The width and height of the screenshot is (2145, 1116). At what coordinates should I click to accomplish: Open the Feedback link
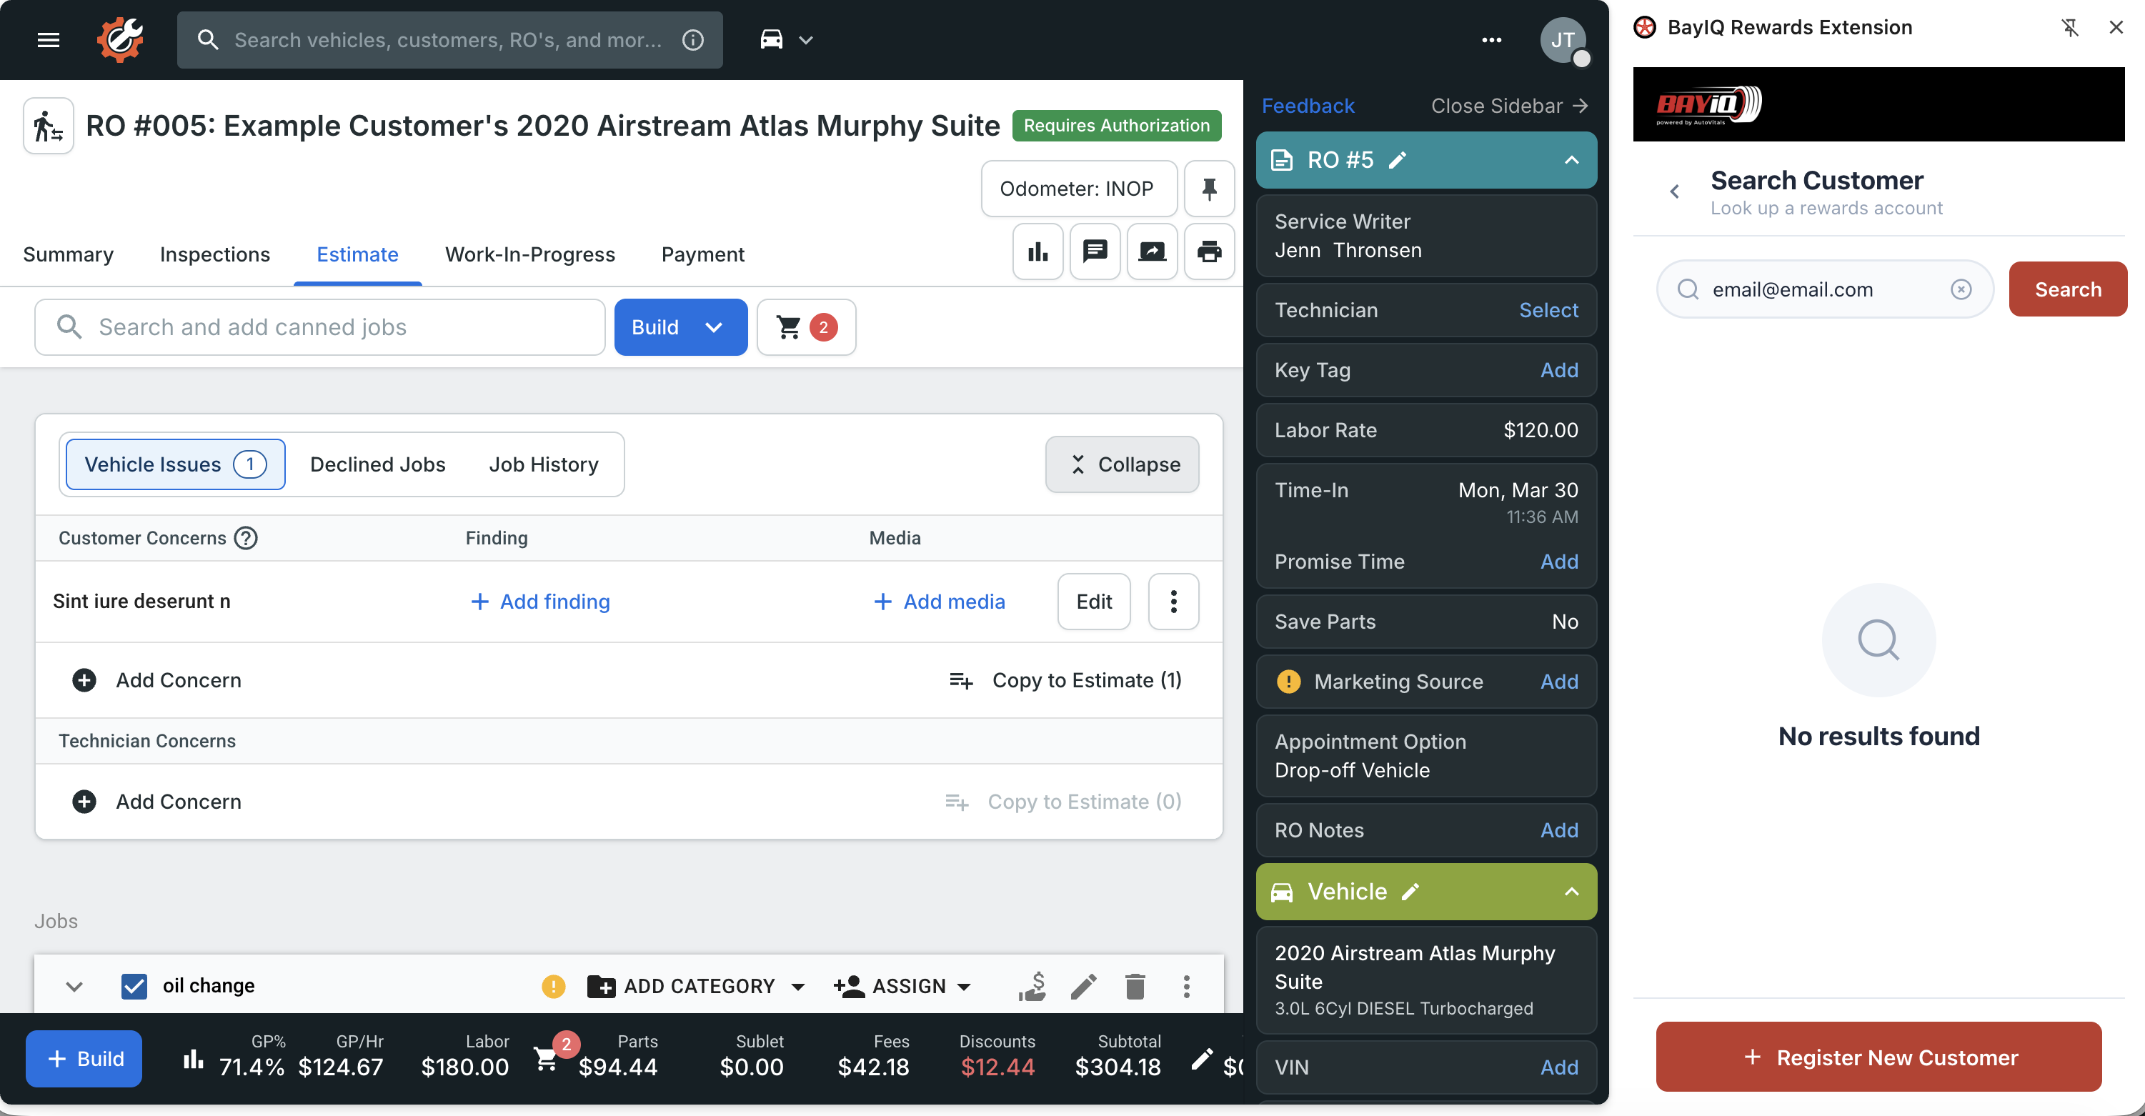1308,106
